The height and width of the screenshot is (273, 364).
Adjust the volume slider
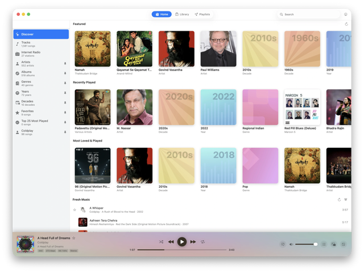click(306, 244)
